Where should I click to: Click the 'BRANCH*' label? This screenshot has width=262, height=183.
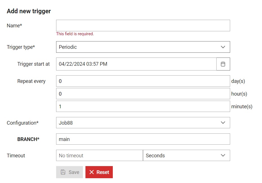28,139
